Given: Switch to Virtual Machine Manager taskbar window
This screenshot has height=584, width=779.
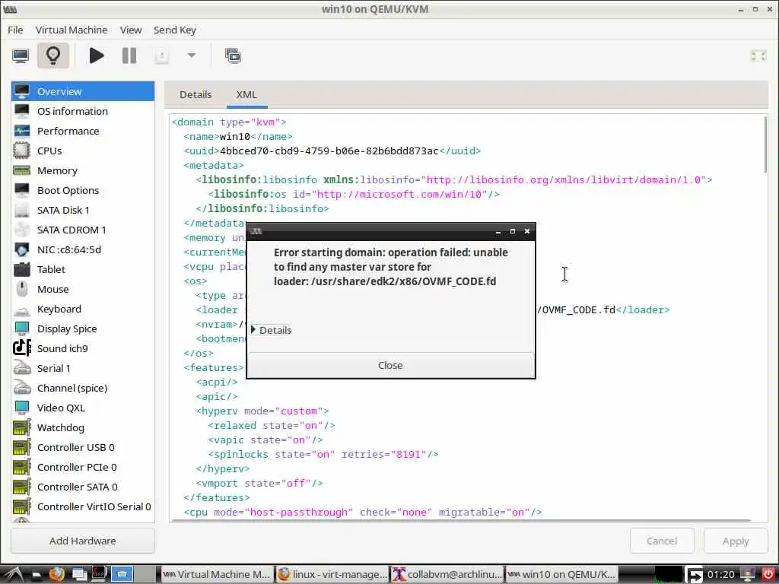Looking at the screenshot, I should pyautogui.click(x=217, y=574).
